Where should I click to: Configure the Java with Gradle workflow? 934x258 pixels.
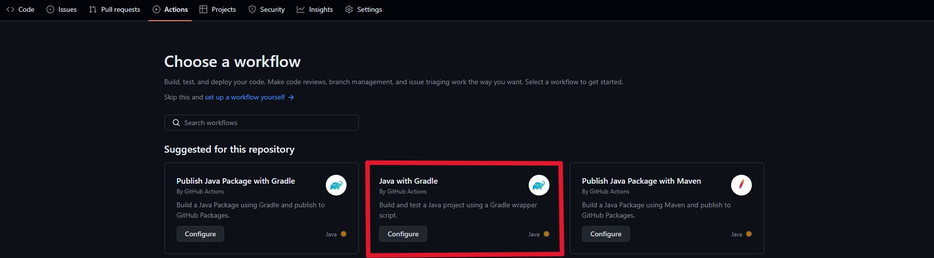click(403, 234)
